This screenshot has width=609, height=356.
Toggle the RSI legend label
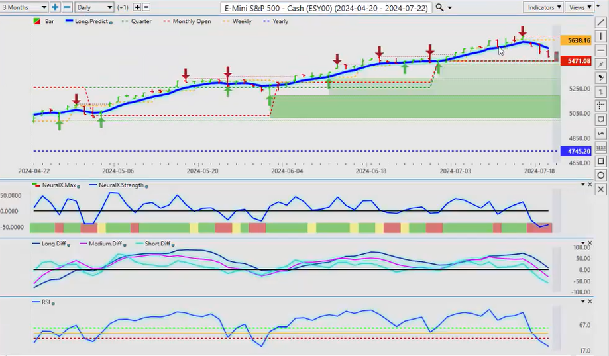[x=46, y=302]
